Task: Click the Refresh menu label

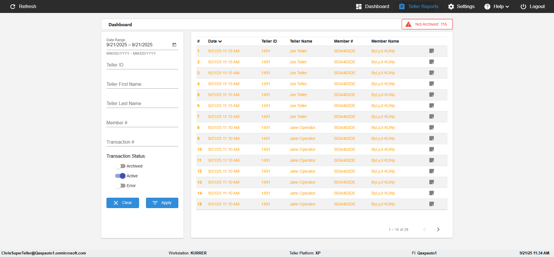Action: pyautogui.click(x=28, y=6)
